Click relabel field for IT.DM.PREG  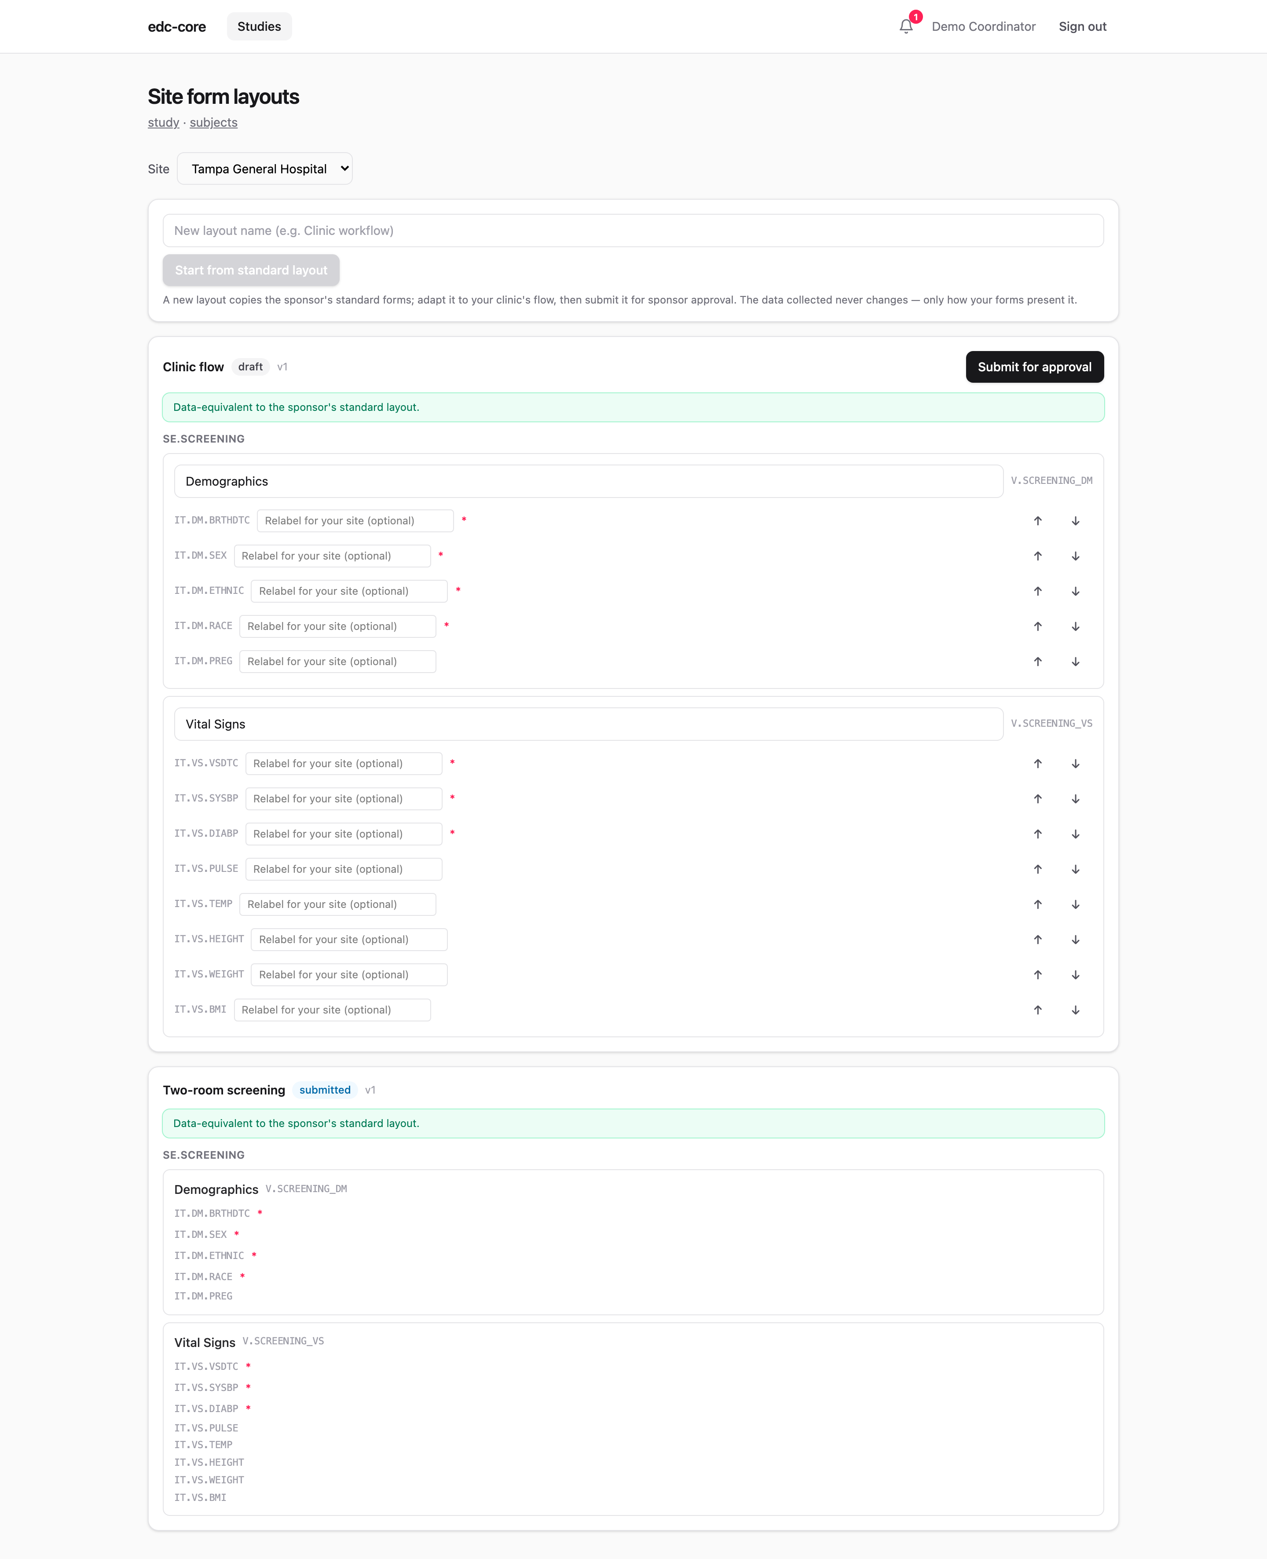pos(338,661)
